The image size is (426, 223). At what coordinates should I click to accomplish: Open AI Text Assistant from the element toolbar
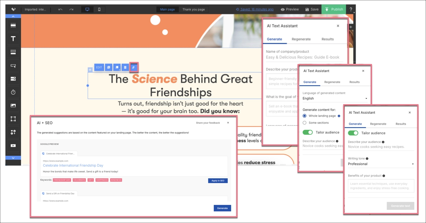pos(134,67)
